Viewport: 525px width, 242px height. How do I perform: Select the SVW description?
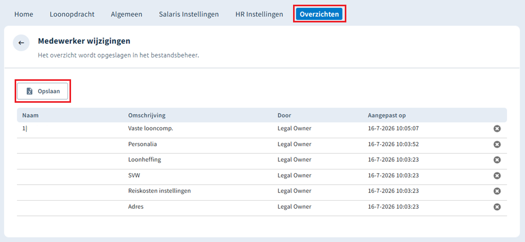click(133, 175)
